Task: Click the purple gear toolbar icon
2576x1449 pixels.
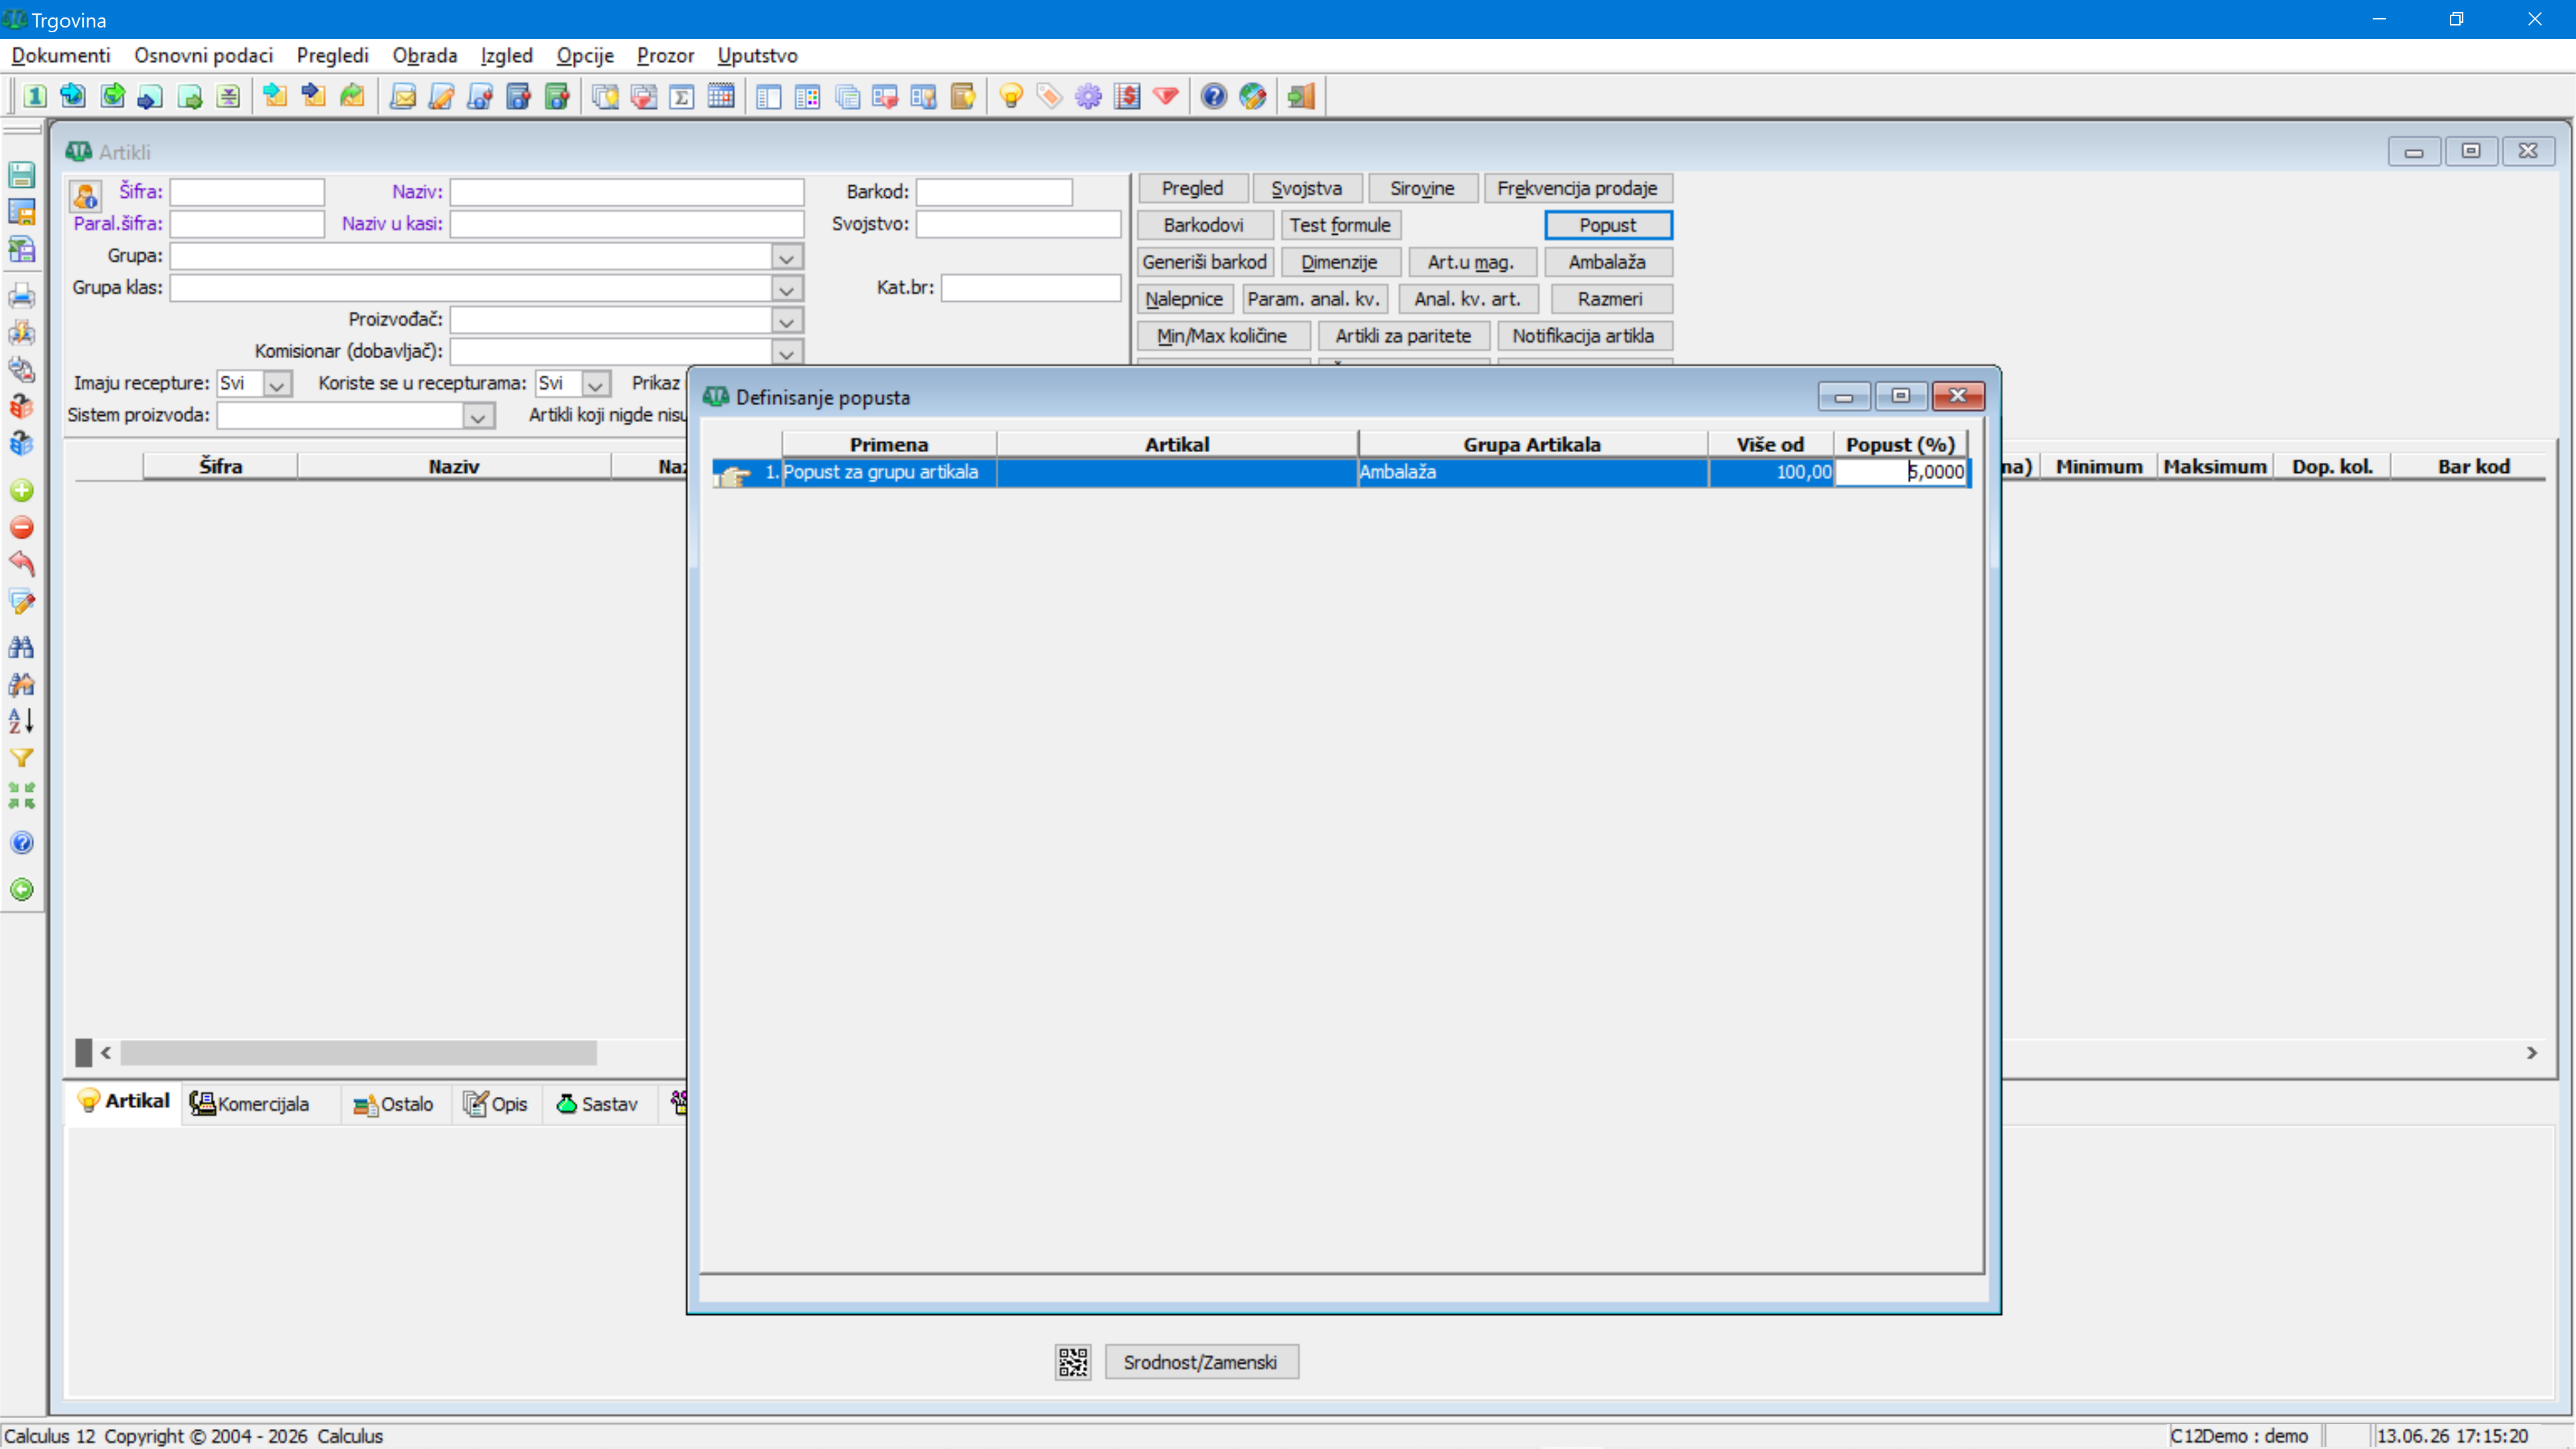Action: pyautogui.click(x=1088, y=96)
